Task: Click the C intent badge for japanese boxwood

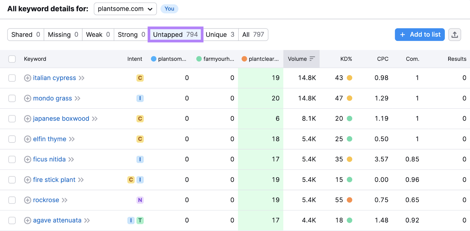Action: pos(140,119)
